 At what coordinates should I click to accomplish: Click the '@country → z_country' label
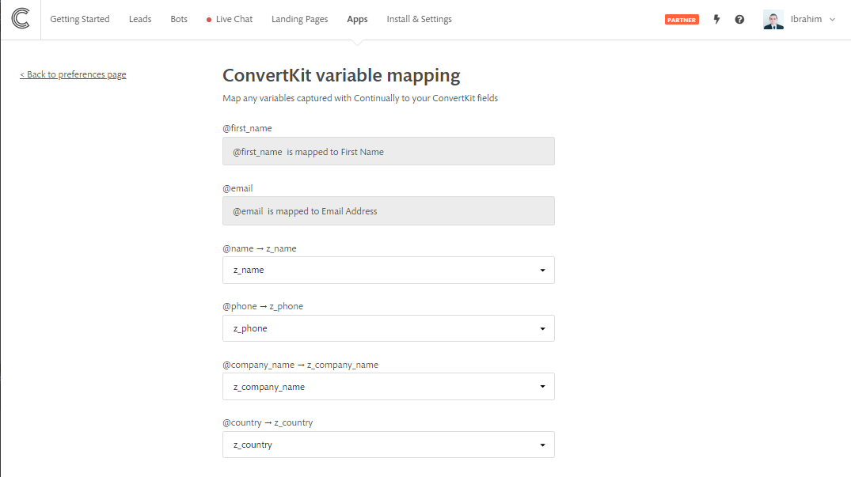(268, 422)
